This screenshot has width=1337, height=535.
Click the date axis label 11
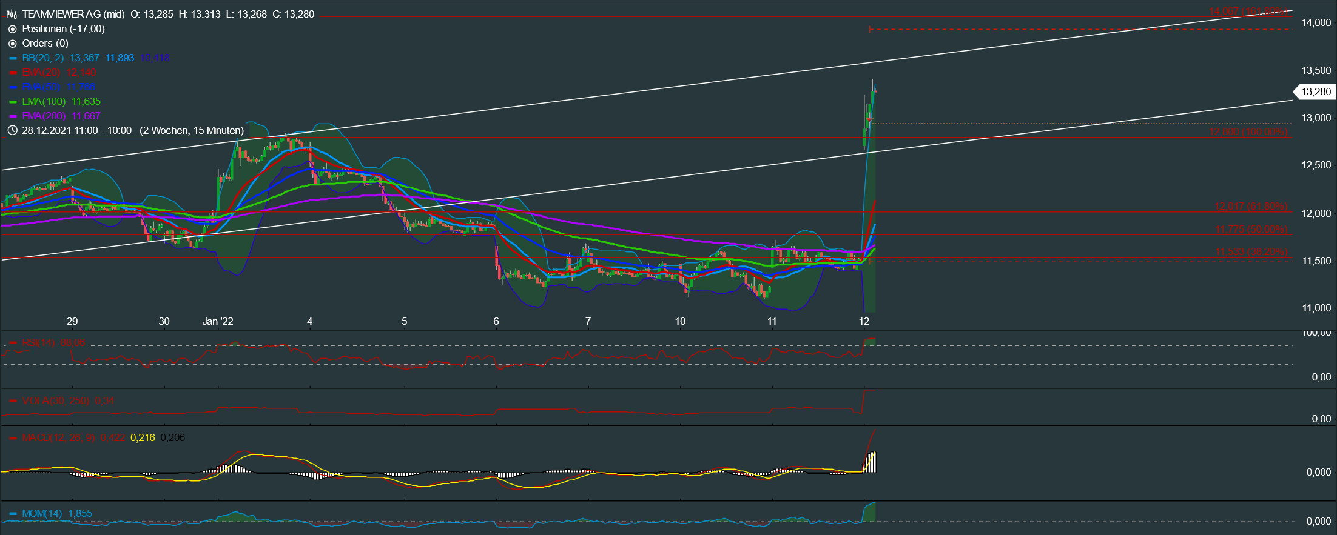tap(772, 322)
